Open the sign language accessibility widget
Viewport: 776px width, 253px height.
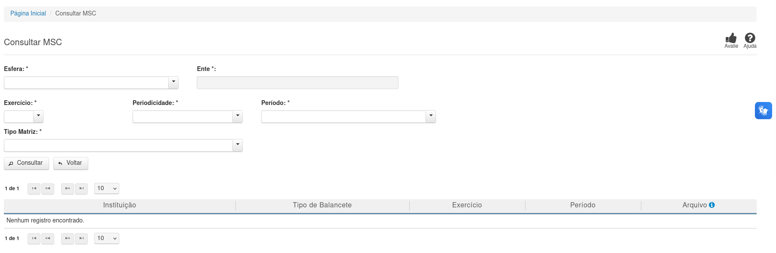click(763, 111)
